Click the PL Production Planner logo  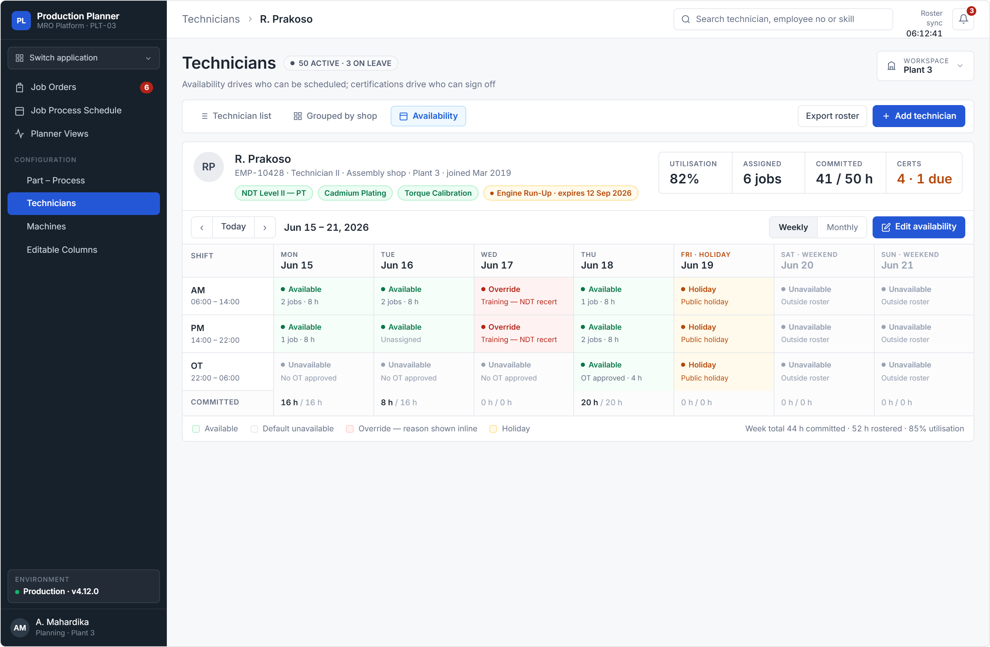click(x=21, y=20)
